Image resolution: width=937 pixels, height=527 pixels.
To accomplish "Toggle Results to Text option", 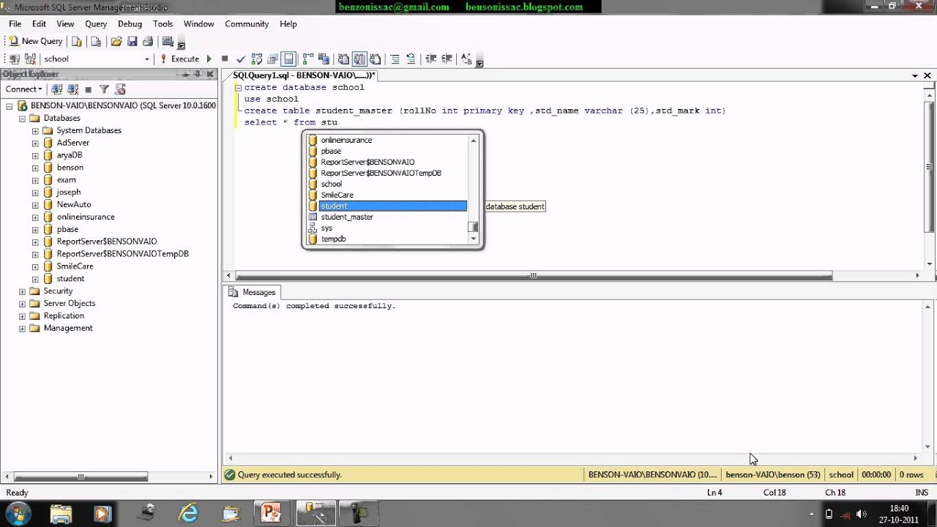I will (x=343, y=59).
